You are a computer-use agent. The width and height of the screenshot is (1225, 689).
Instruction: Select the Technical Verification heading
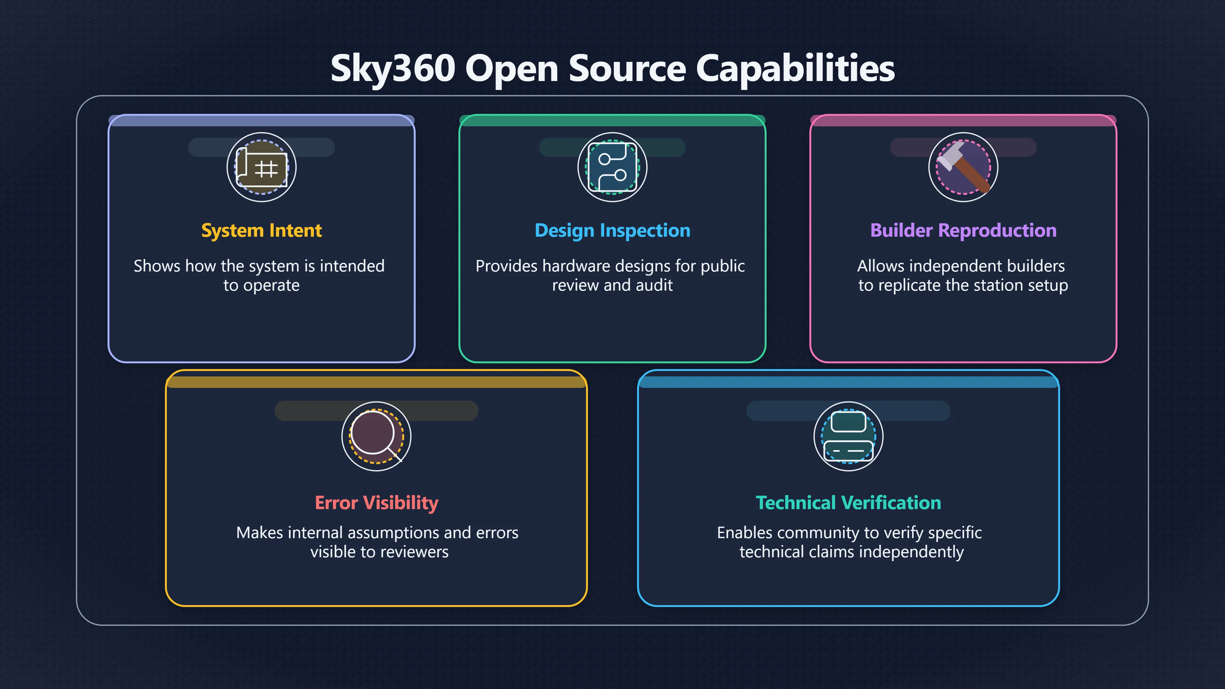pyautogui.click(x=848, y=503)
